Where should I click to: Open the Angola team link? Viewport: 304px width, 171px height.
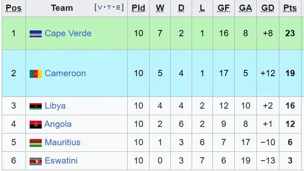58,124
